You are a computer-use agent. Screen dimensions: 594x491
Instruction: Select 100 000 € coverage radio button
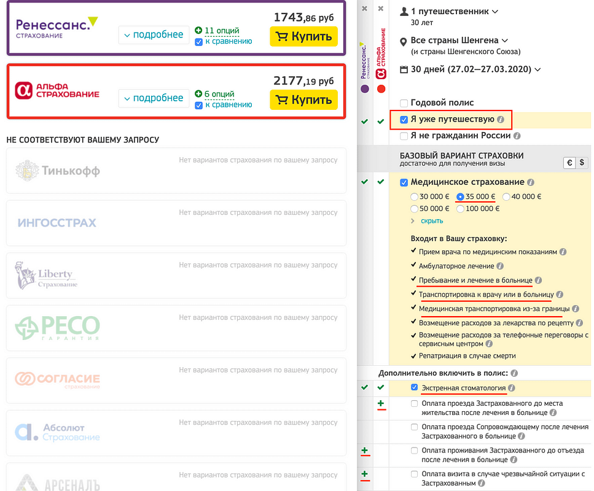click(x=460, y=209)
